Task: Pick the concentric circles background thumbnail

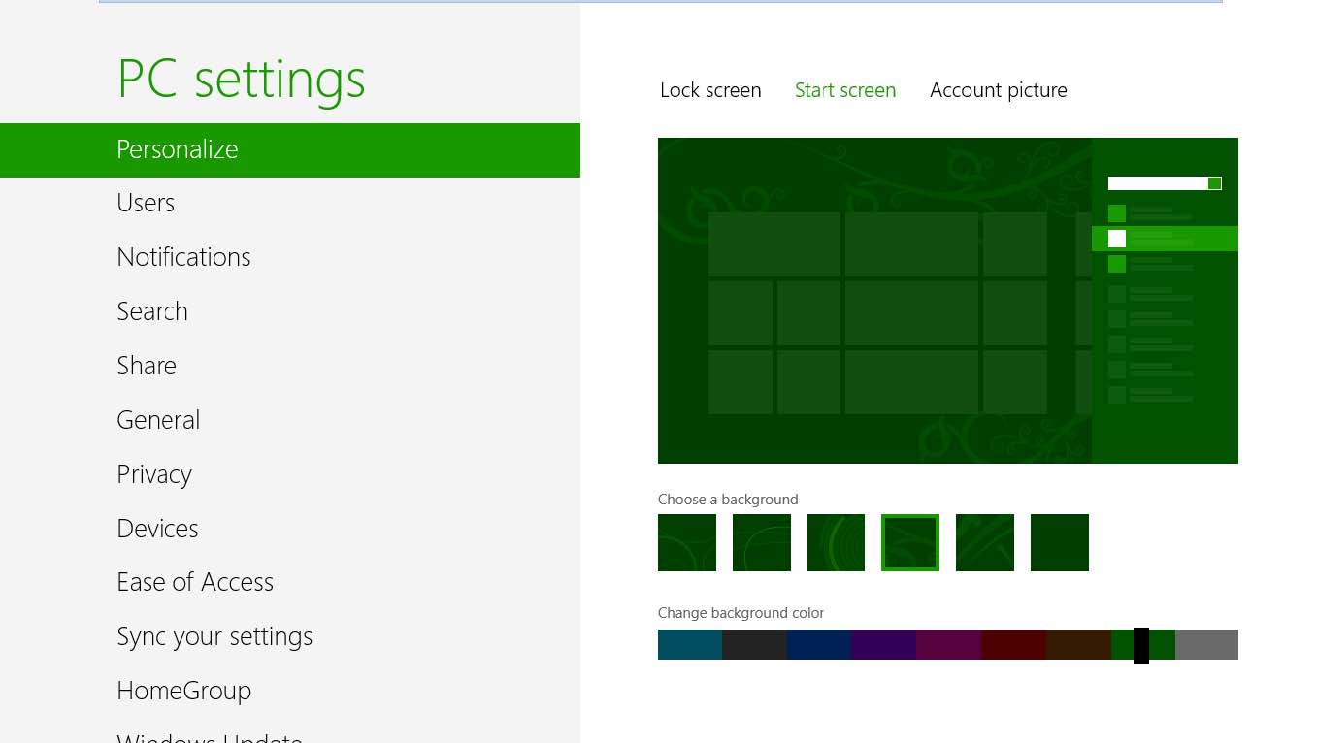Action: (836, 542)
